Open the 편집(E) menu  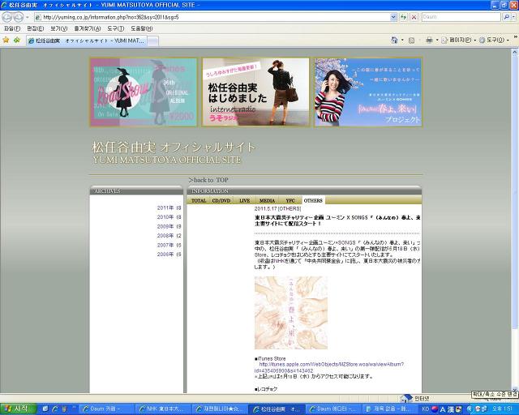coord(35,28)
